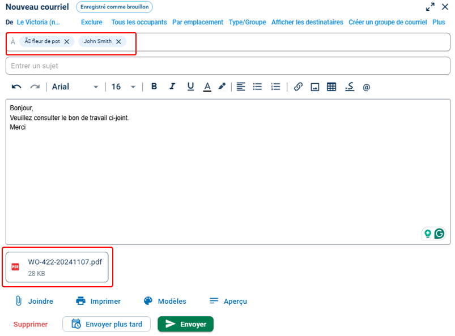Toggle italic formatting
This screenshot has height=336, width=455.
pyautogui.click(x=172, y=87)
